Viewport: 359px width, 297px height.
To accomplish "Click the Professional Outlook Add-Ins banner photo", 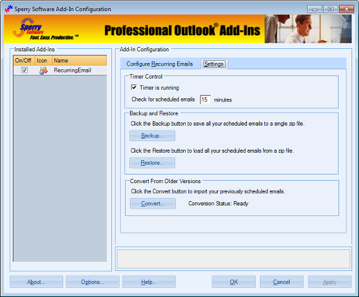I will pos(308,29).
